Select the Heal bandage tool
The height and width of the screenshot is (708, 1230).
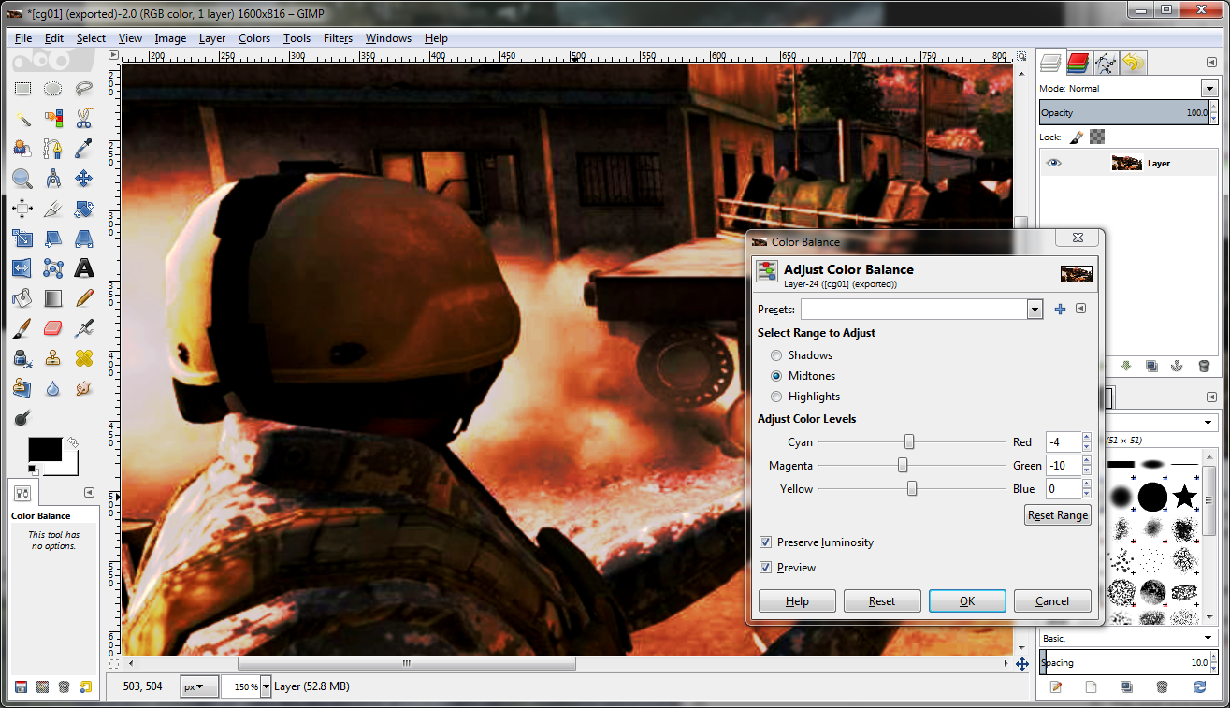pos(84,358)
